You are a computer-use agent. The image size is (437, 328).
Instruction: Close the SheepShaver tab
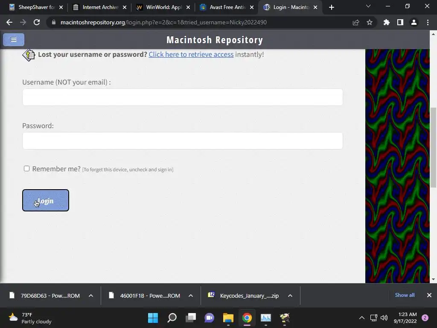pyautogui.click(x=61, y=7)
